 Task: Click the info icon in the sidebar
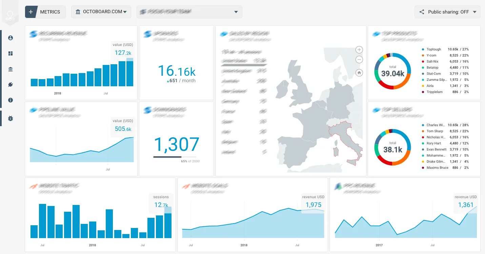click(10, 100)
